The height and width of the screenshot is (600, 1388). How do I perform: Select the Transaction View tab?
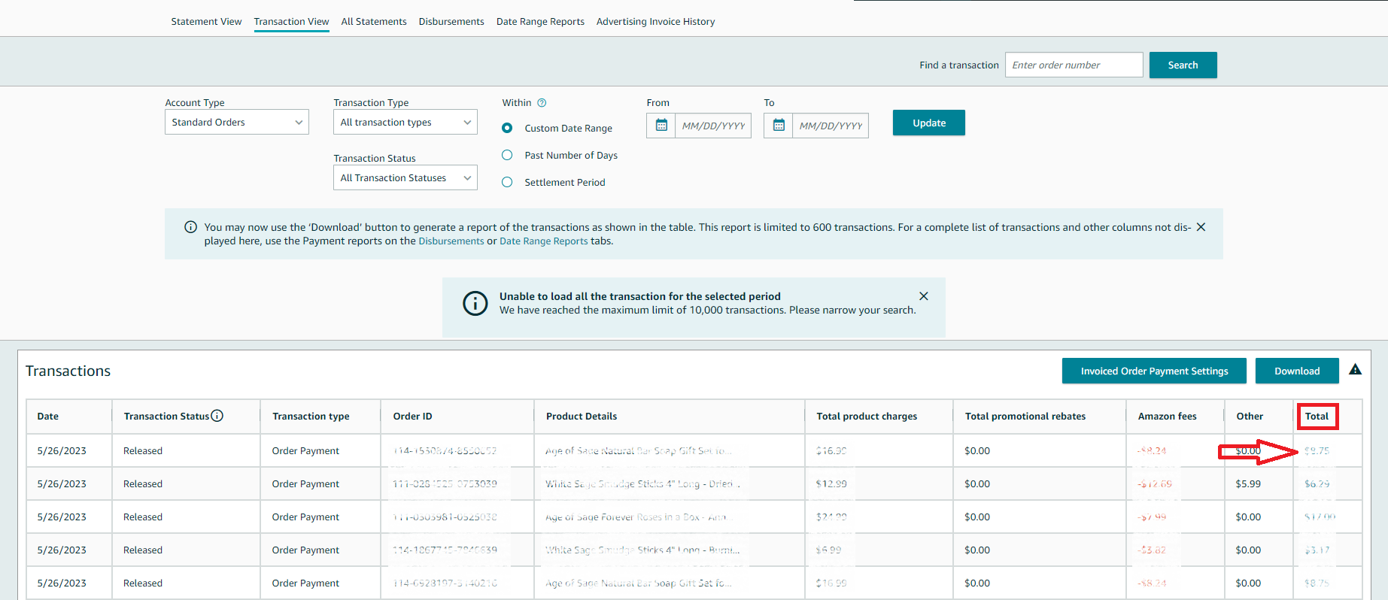[x=292, y=22]
